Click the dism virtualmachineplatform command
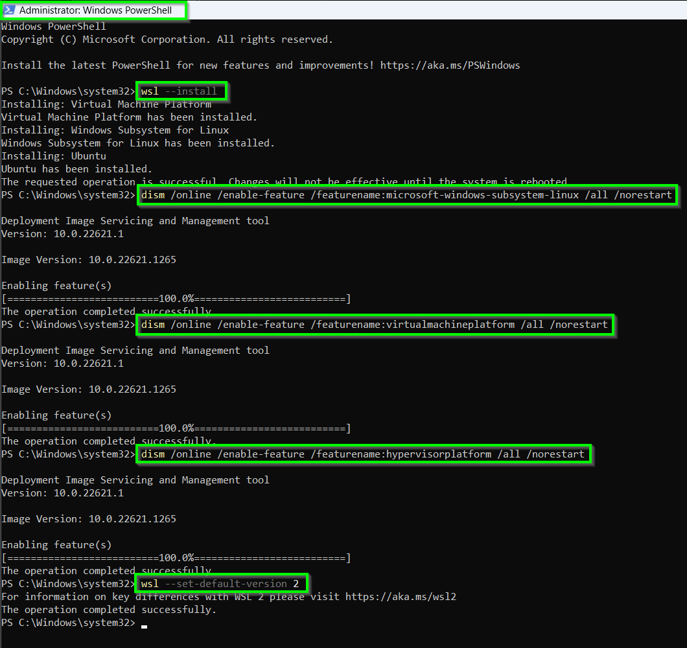The width and height of the screenshot is (687, 648). 375,325
